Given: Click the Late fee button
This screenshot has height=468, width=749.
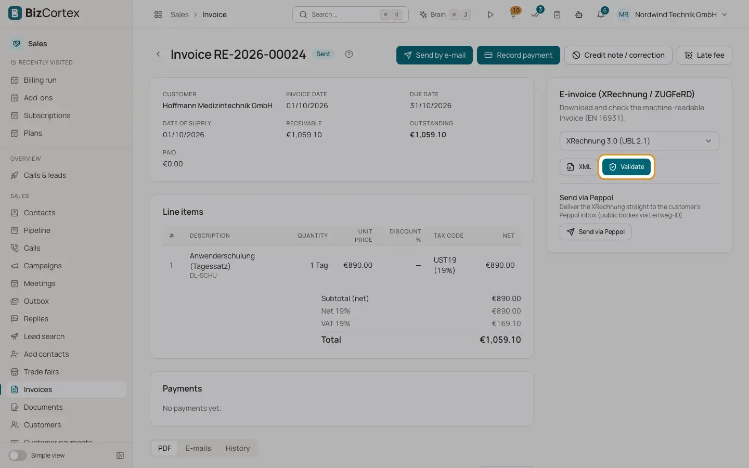Looking at the screenshot, I should (x=704, y=55).
